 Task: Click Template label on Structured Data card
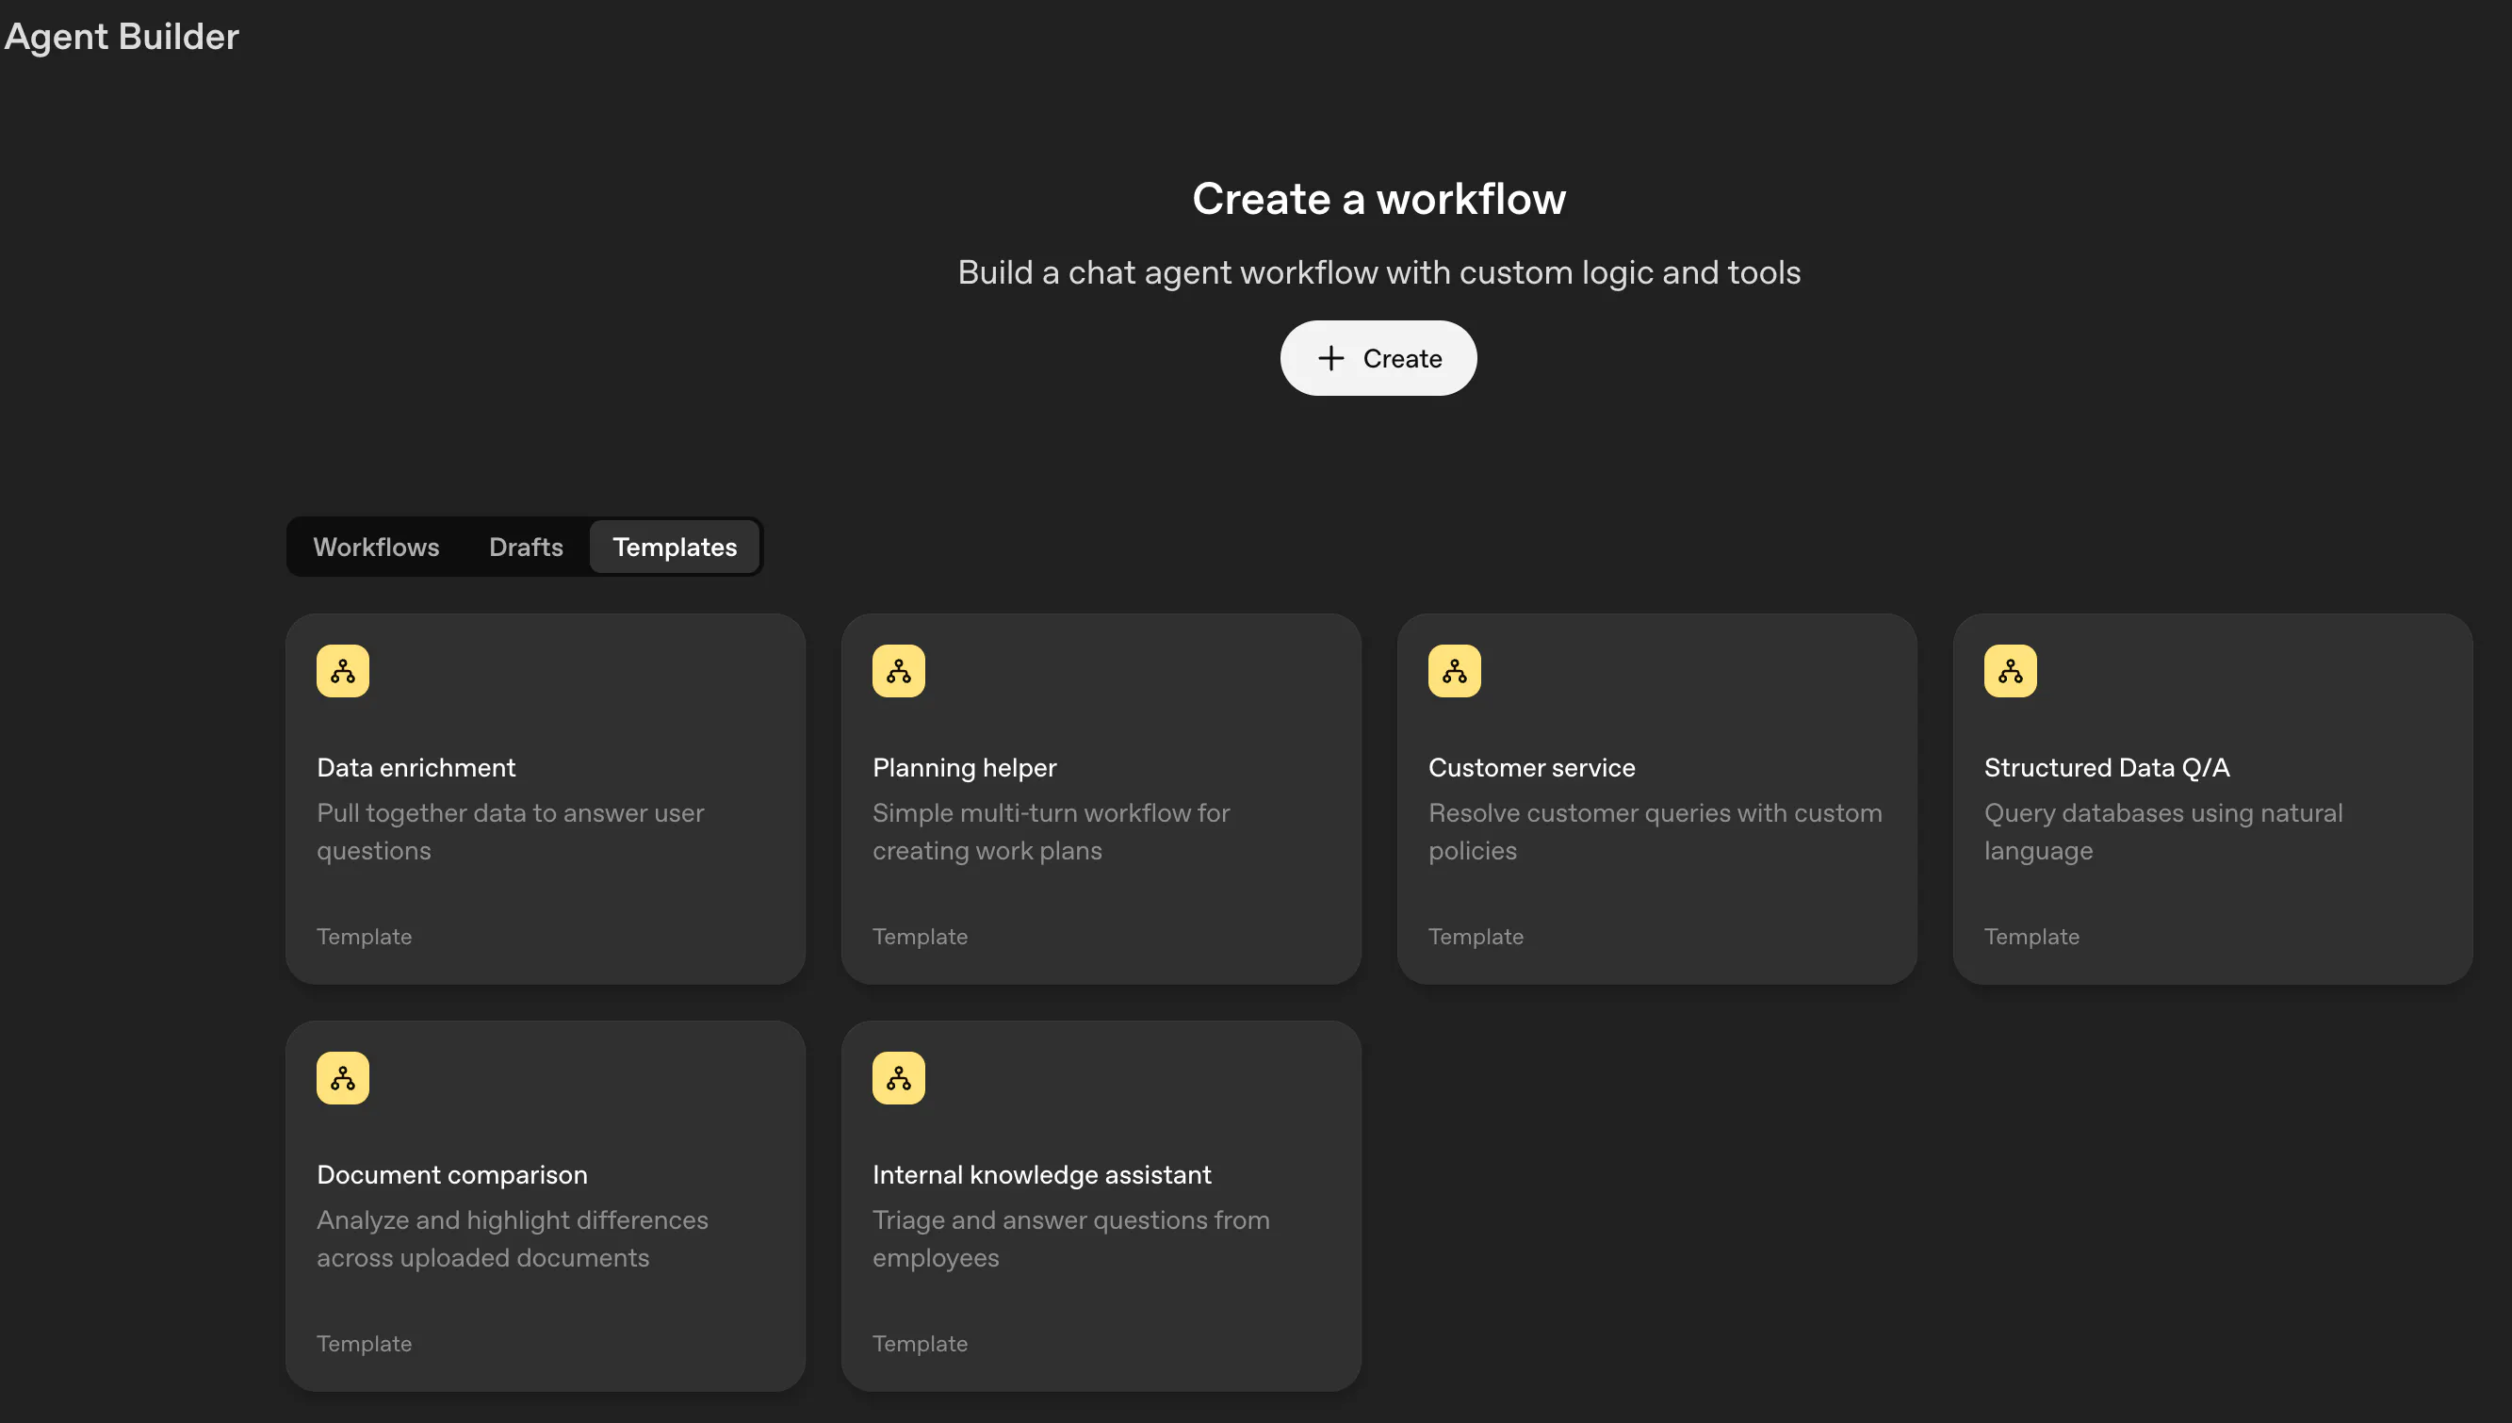(2031, 937)
